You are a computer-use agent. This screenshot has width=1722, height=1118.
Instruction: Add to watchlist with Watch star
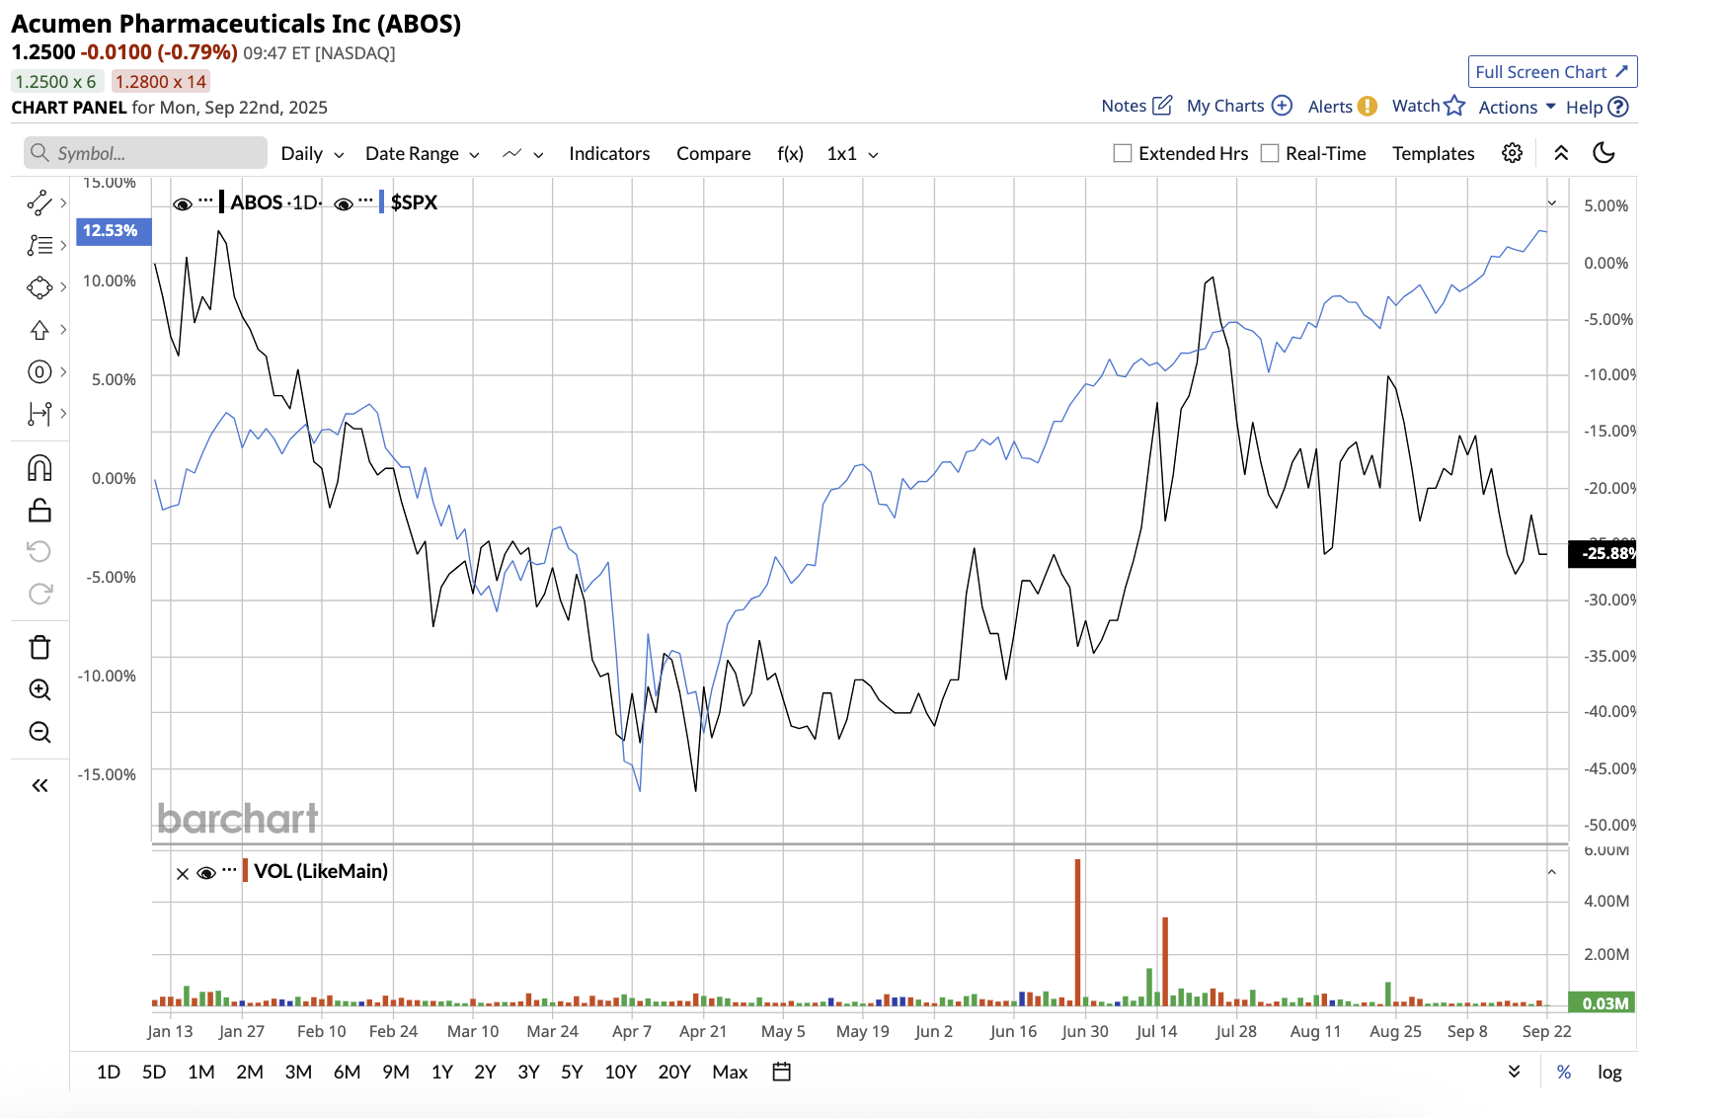tap(1454, 106)
